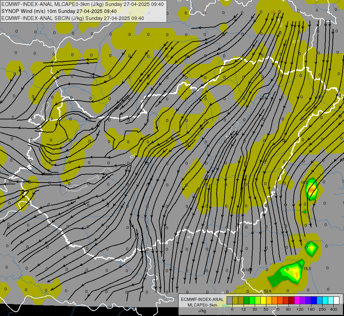
Task: Click the legend scale value 120
Action: (x=300, y=309)
